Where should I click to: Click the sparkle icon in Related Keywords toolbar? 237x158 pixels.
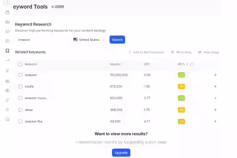tap(172, 52)
